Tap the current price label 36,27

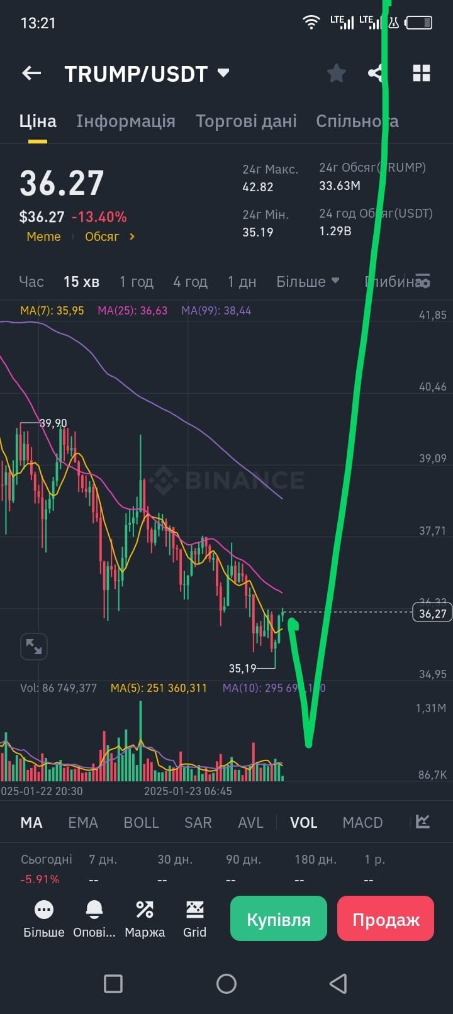click(x=432, y=613)
